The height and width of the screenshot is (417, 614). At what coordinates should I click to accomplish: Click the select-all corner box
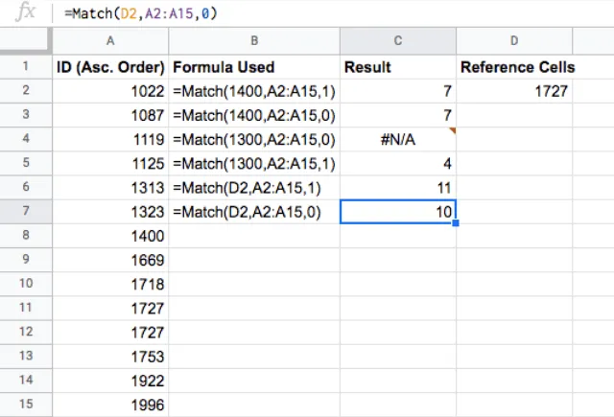[26, 42]
